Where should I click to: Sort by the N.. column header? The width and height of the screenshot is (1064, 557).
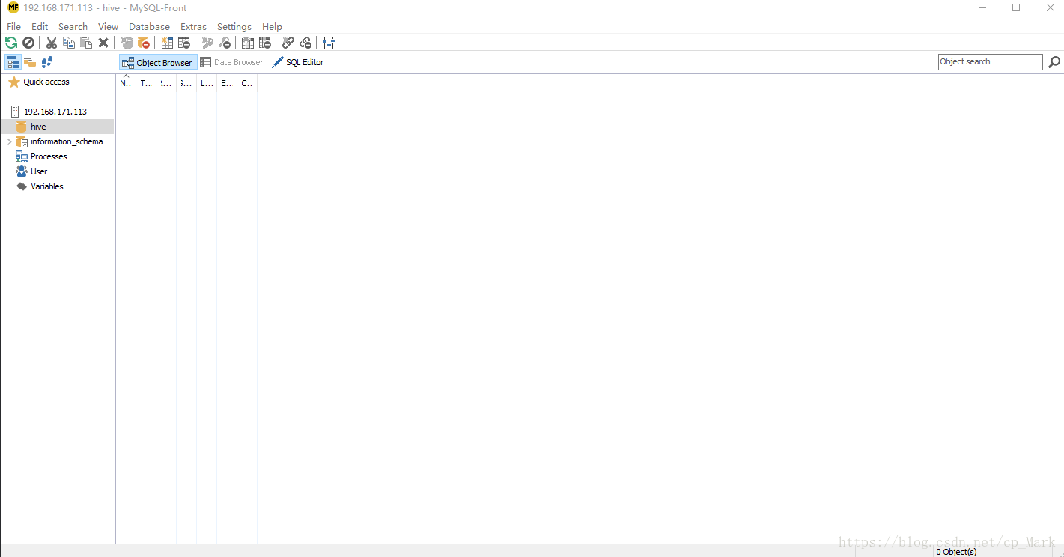coord(126,83)
